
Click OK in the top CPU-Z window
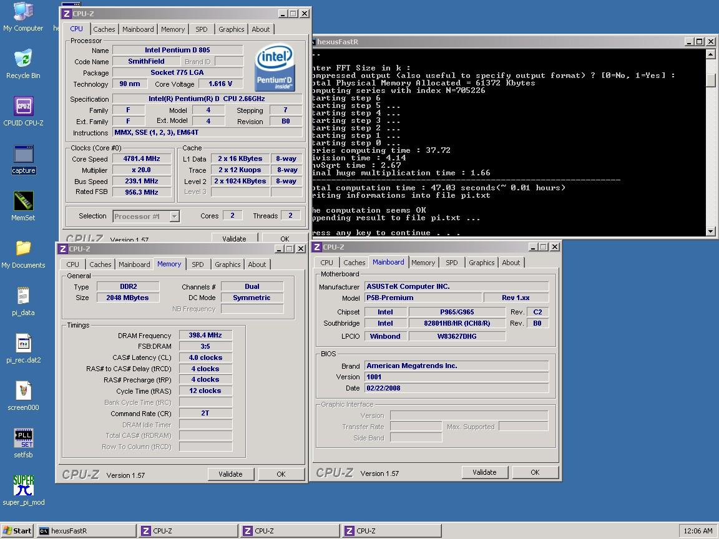285,238
